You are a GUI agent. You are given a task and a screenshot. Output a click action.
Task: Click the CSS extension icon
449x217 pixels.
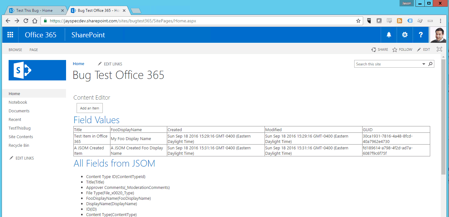tap(389, 21)
